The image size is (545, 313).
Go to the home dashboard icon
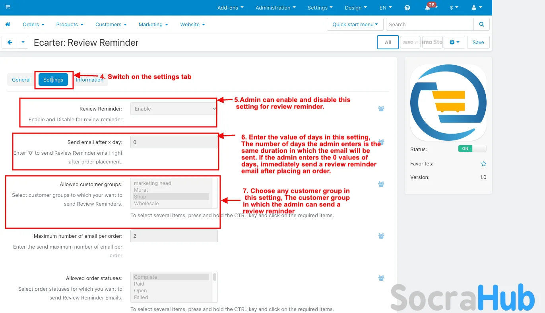pyautogui.click(x=8, y=24)
